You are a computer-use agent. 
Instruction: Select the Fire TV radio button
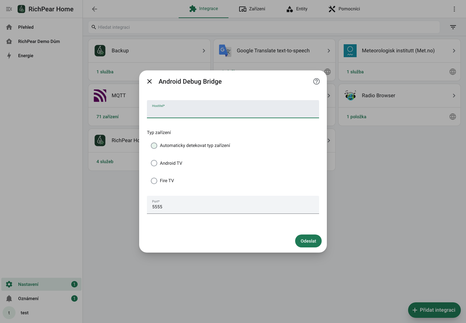[154, 181]
